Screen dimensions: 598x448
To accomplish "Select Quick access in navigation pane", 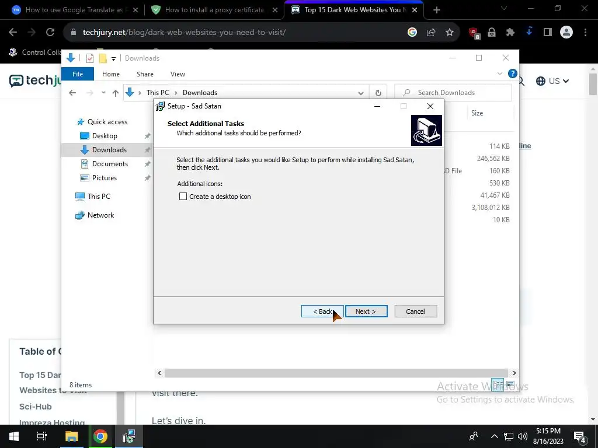I will point(107,122).
